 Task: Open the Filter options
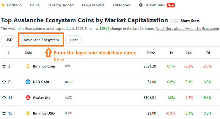pos(74,40)
